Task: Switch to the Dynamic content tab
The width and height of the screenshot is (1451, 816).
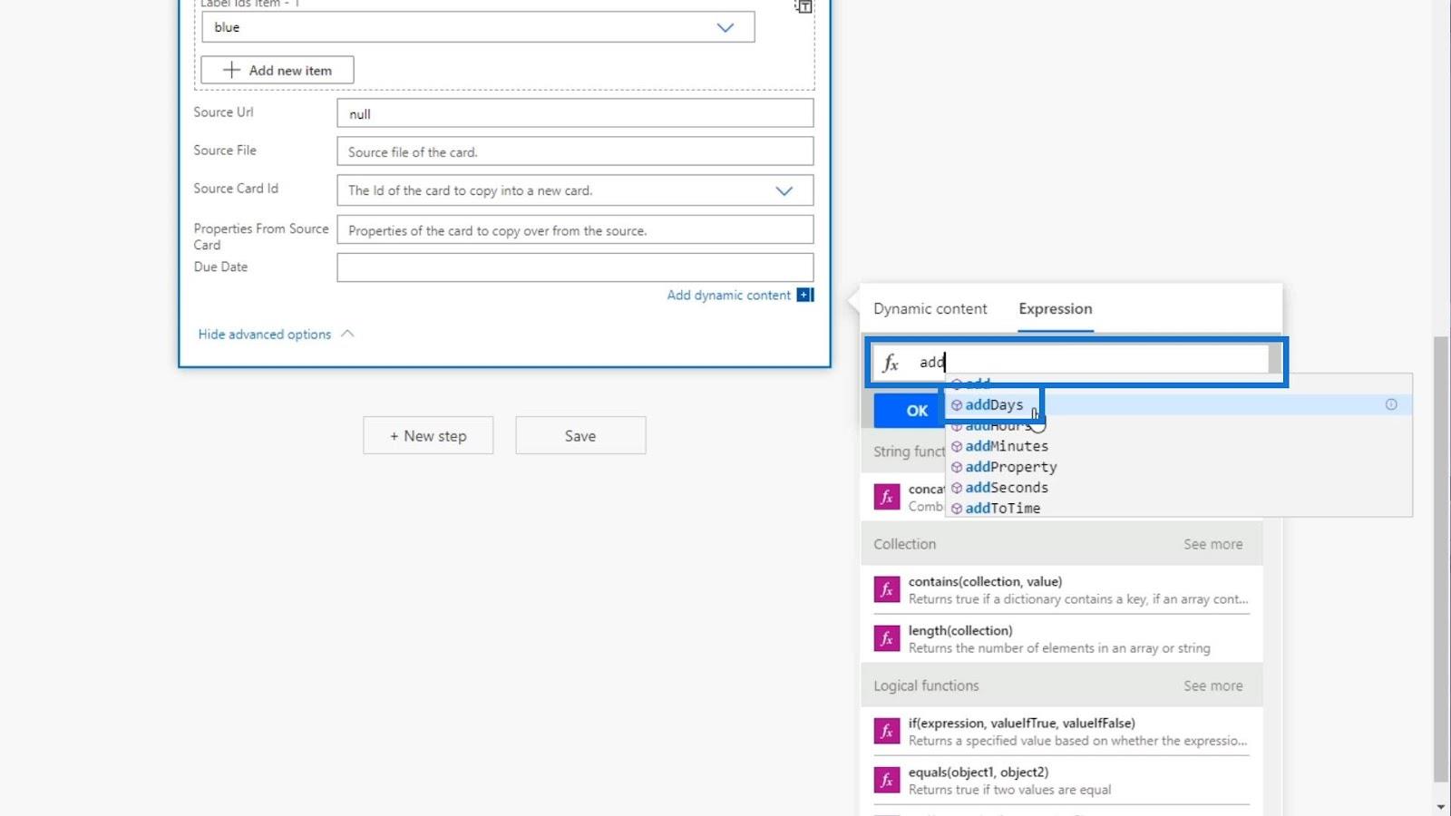Action: (x=930, y=309)
